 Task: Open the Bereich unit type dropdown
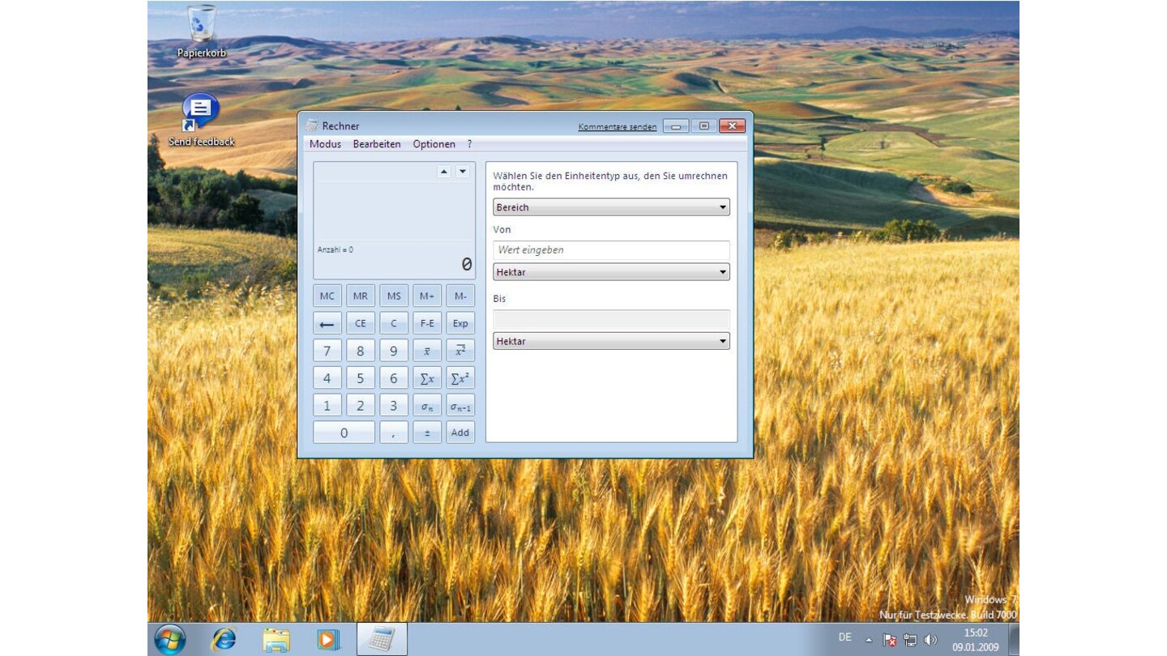tap(611, 207)
